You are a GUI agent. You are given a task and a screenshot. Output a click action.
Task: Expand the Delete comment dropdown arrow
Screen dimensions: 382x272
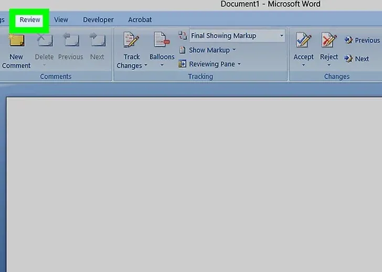click(44, 65)
